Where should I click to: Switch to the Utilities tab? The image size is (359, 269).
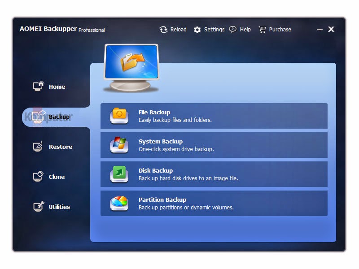click(x=60, y=207)
